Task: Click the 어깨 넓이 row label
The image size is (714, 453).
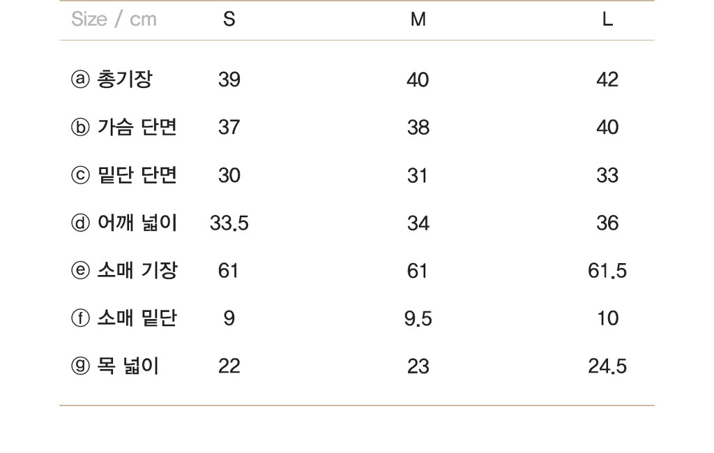Action: [x=137, y=223]
